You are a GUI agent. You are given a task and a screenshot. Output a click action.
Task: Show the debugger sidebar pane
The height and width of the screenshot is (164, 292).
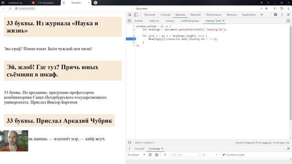click(288, 21)
